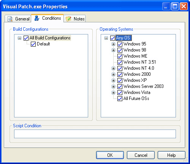This screenshot has height=164, width=190.
Task: Click the Conditions tab person icon
Action: (x=37, y=18)
